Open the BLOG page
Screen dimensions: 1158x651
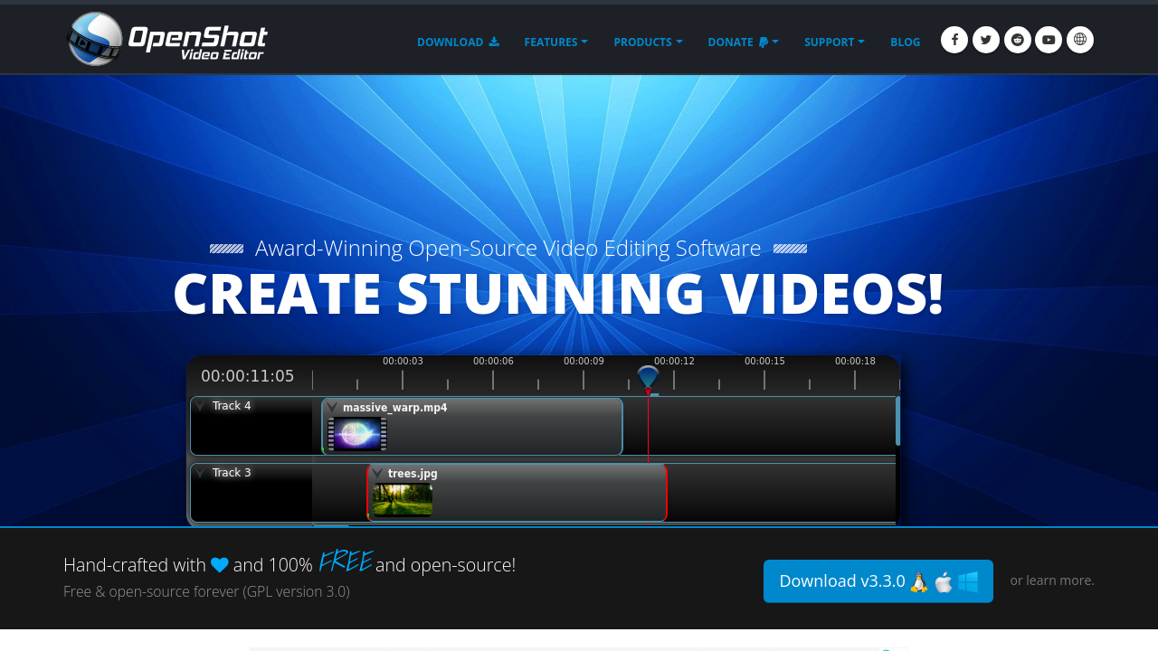click(905, 42)
